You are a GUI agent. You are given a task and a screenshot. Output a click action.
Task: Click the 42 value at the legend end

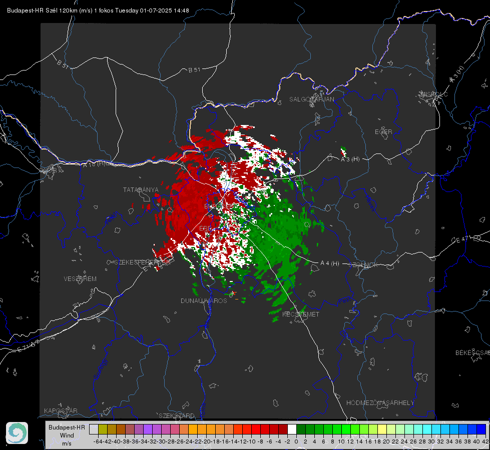pos(485,441)
